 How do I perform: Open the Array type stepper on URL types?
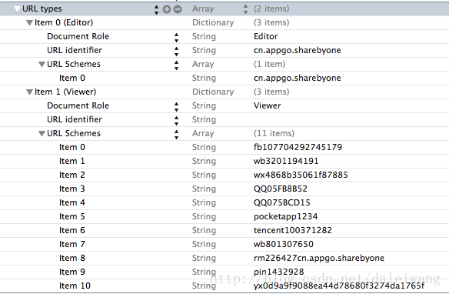245,9
